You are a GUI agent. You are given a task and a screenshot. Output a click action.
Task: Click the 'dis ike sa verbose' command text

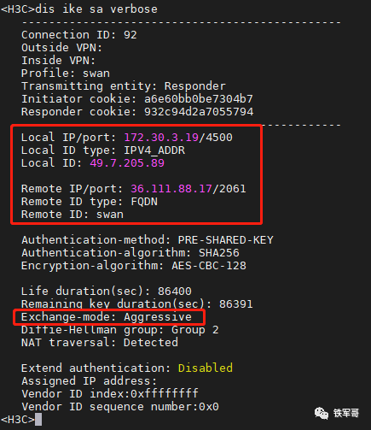[96, 9]
